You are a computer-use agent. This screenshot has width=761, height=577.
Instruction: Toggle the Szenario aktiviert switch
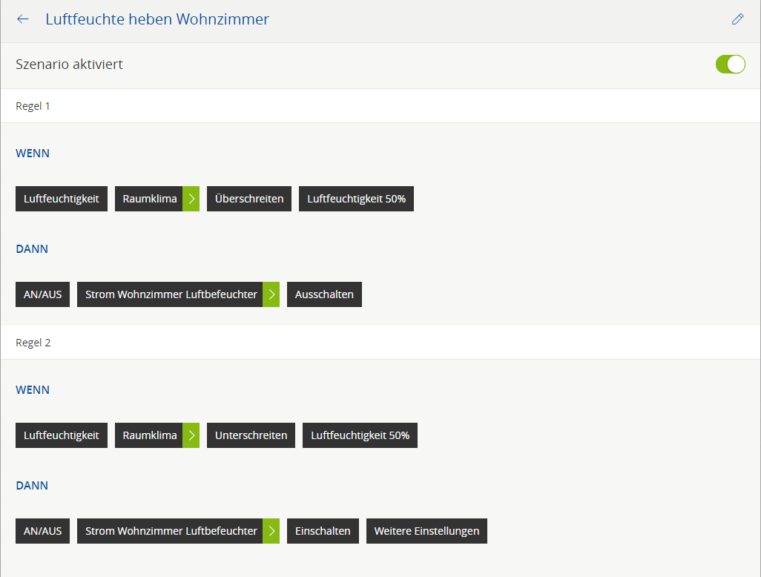click(730, 65)
